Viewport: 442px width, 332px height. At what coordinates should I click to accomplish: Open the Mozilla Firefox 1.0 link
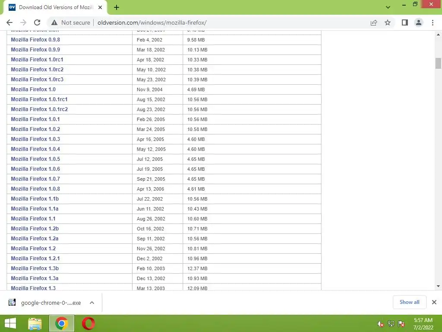tap(33, 89)
